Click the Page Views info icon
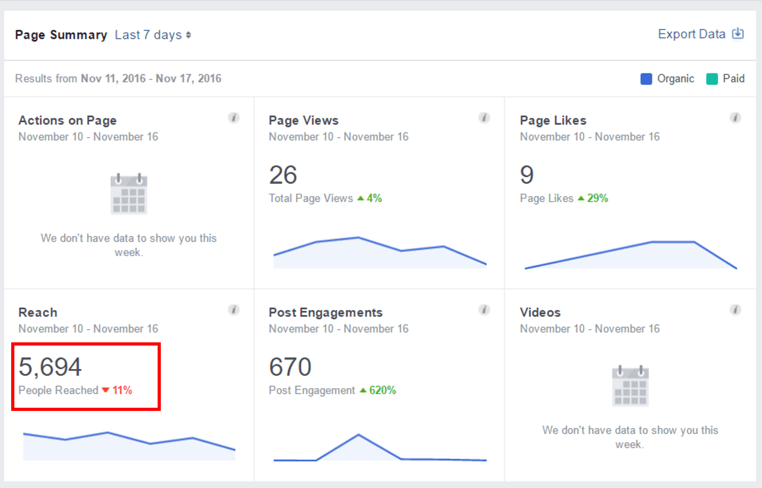762x488 pixels. point(484,118)
